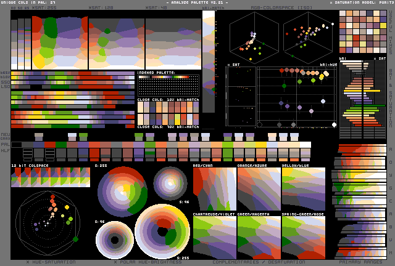
Task: Click the Saturation Model: Purity label
Action: [361, 3]
